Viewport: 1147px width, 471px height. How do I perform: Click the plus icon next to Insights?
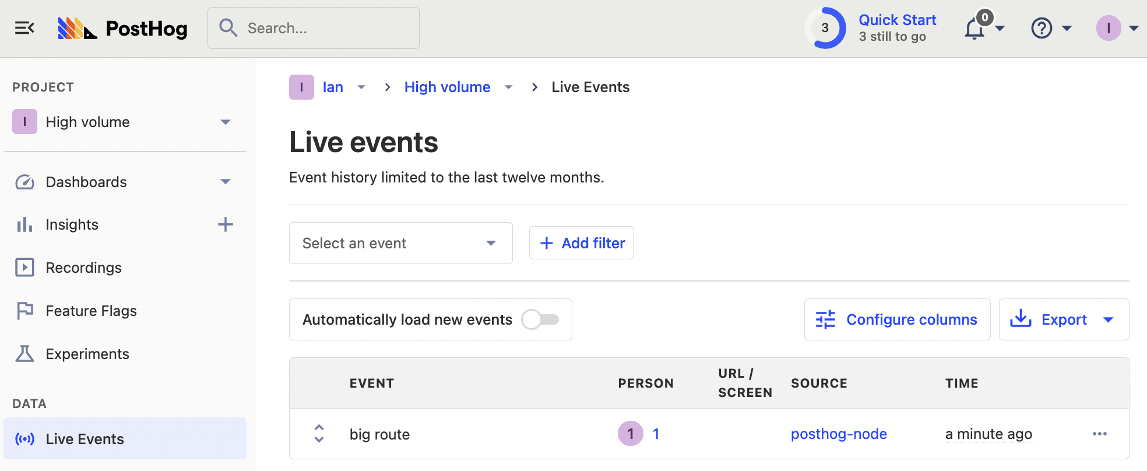(226, 224)
